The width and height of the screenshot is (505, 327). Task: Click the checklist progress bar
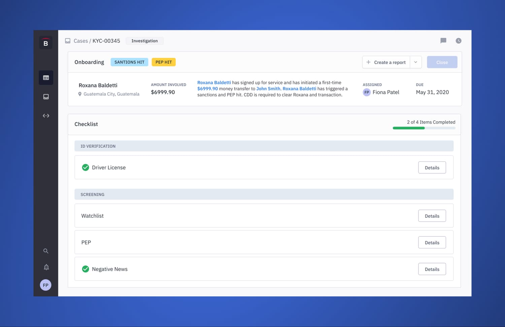pos(424,128)
